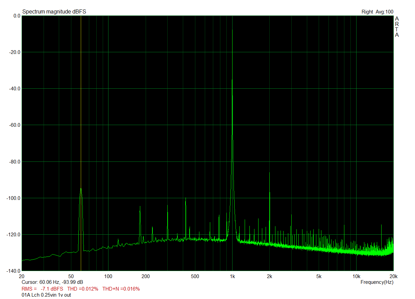Click the 'Frequency(Hz)' axis label

pyautogui.click(x=377, y=282)
